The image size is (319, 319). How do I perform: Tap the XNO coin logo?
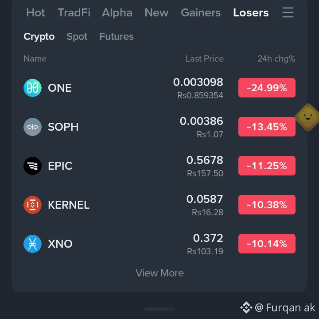coord(32,244)
